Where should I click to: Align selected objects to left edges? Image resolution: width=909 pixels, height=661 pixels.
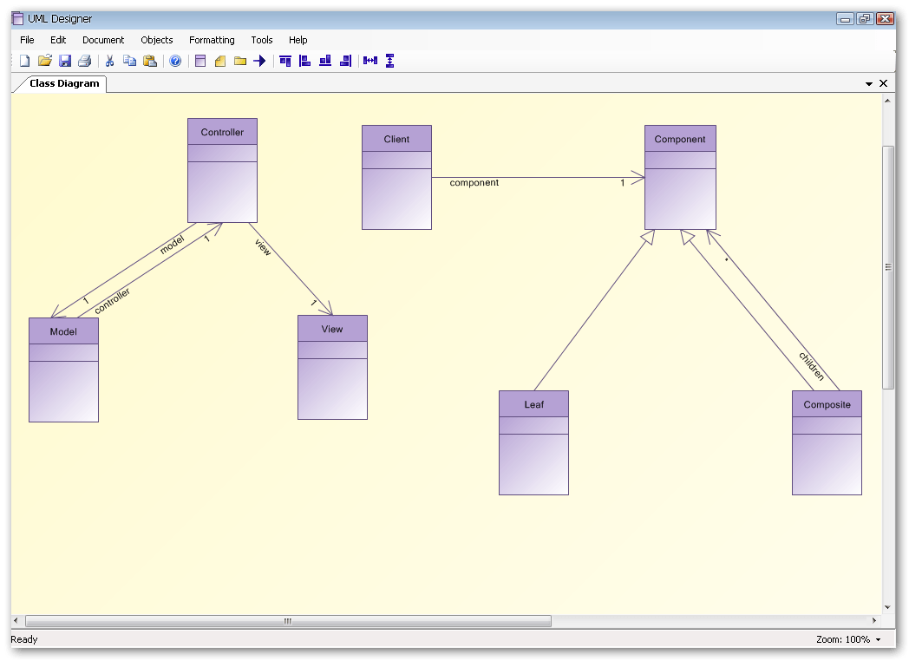[x=305, y=61]
